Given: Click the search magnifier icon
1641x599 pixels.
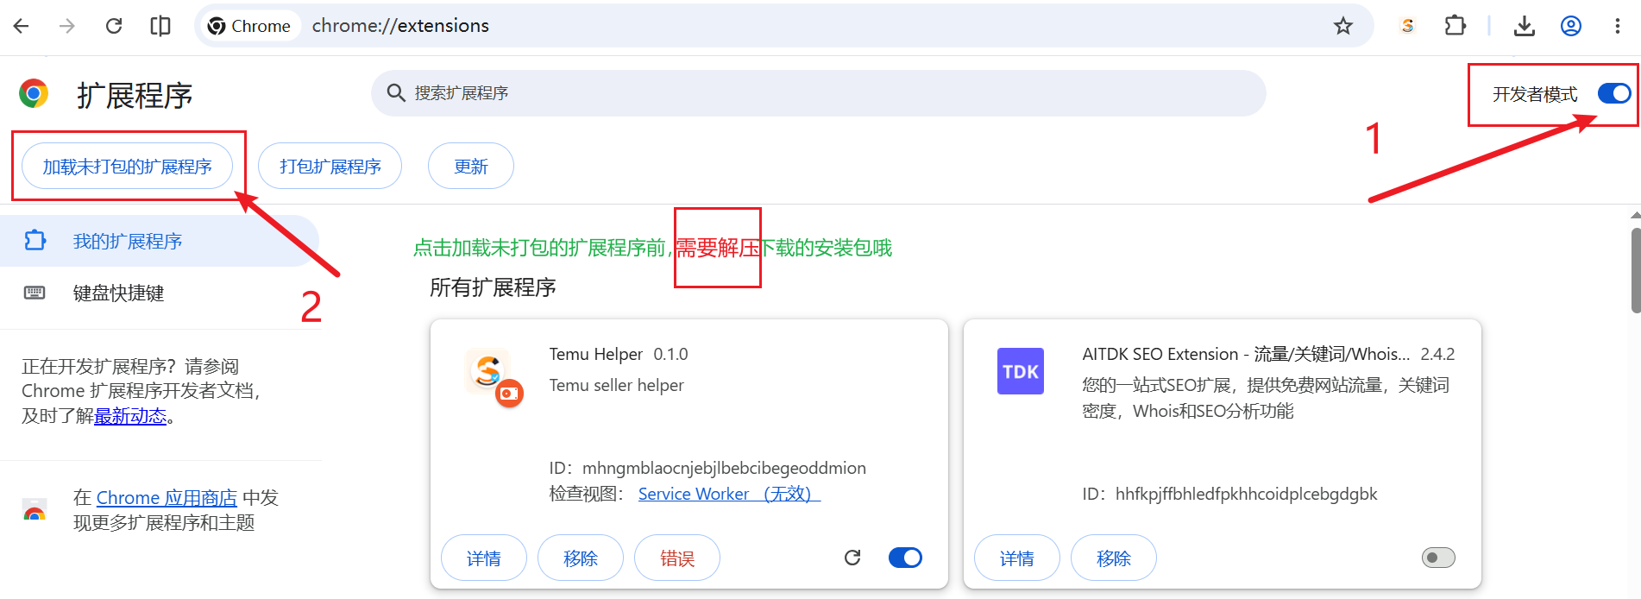Looking at the screenshot, I should 396,92.
